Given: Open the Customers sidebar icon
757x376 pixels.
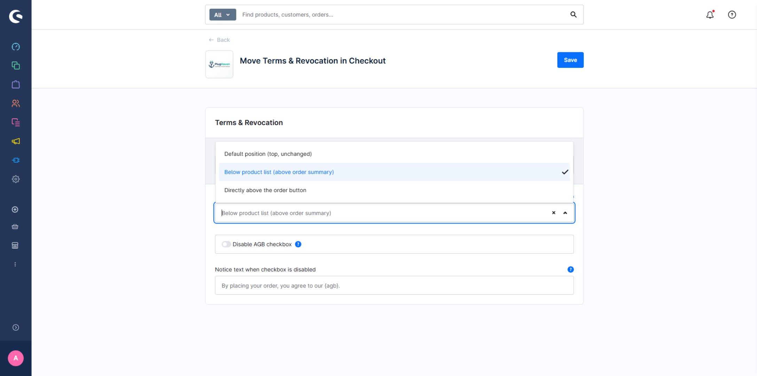Looking at the screenshot, I should [x=16, y=103].
